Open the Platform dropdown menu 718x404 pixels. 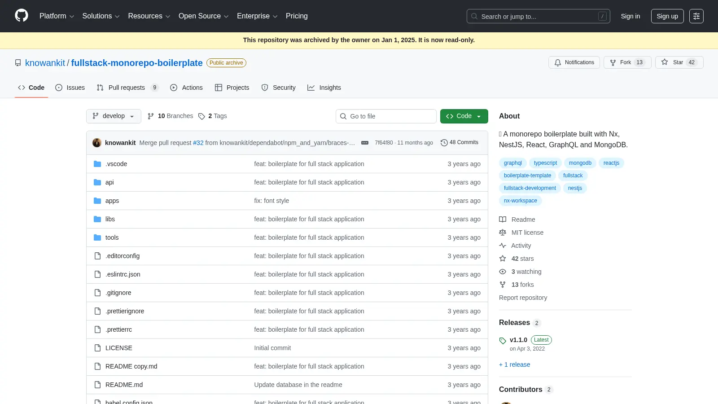[x=57, y=16]
